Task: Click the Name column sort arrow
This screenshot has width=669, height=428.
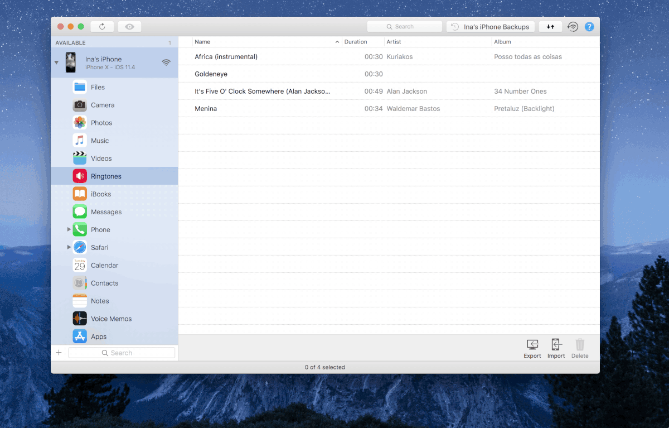Action: tap(337, 42)
